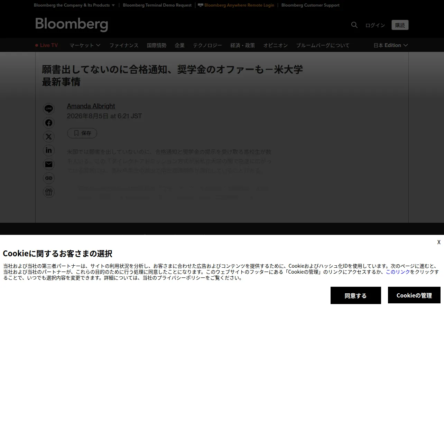Click このリンク in cookie notice
Viewport: 444px width, 422px height.
398,272
